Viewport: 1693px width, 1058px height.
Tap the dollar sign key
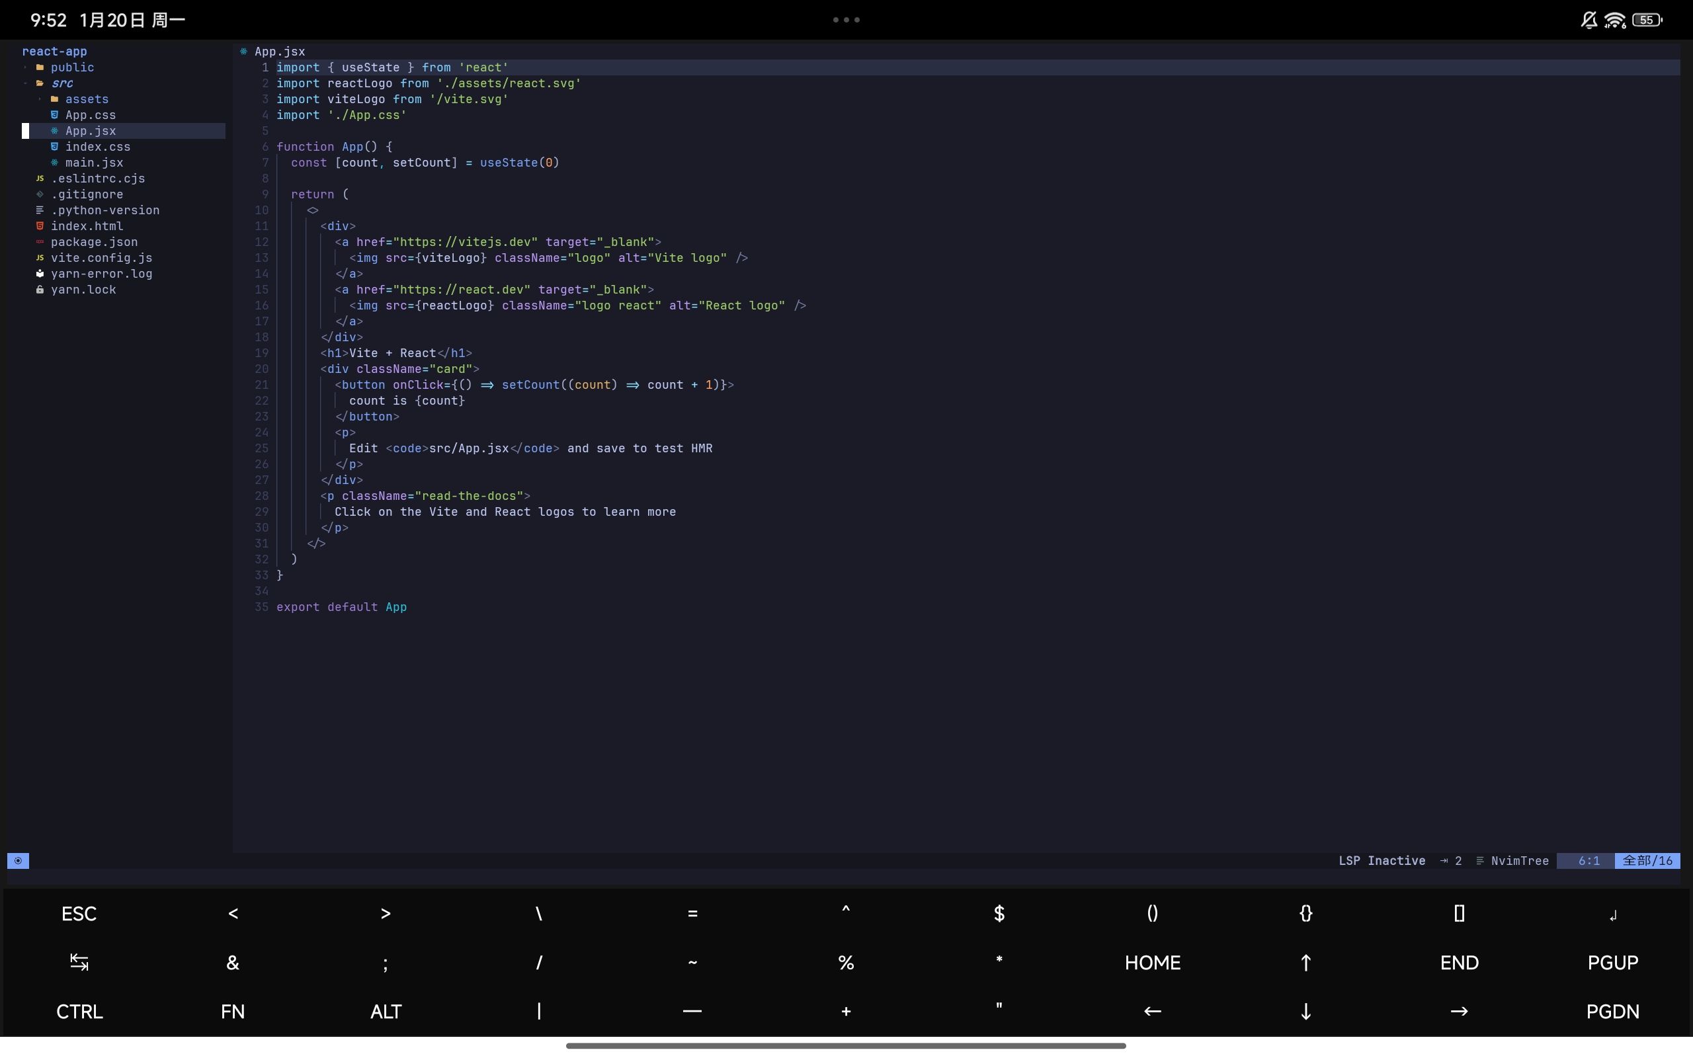click(999, 913)
